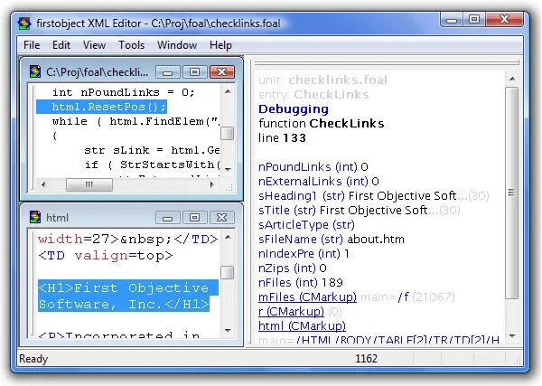The image size is (542, 386).
Task: Open the mFiles (CMarkup) variable link
Action: pos(307,297)
